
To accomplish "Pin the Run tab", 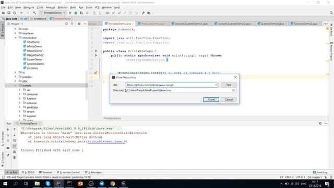I will (x=8, y=156).
